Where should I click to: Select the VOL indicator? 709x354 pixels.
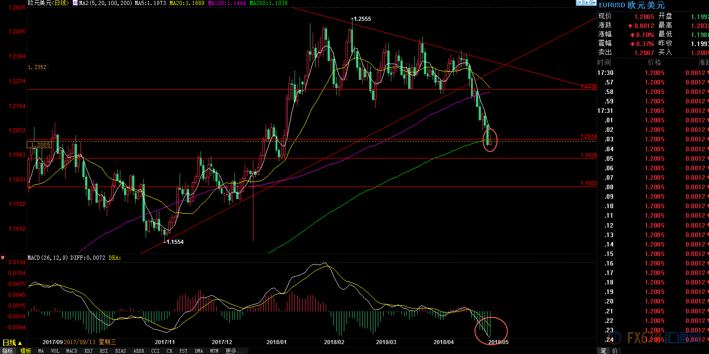(55, 351)
